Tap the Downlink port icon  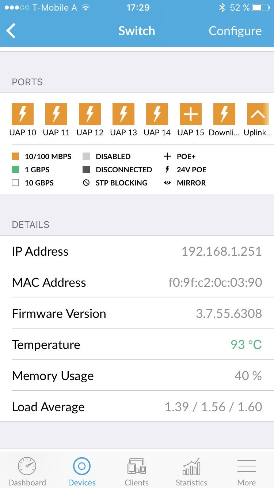(224, 114)
